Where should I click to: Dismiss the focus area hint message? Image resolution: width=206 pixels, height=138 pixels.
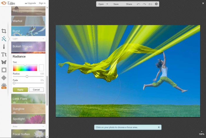(159, 127)
